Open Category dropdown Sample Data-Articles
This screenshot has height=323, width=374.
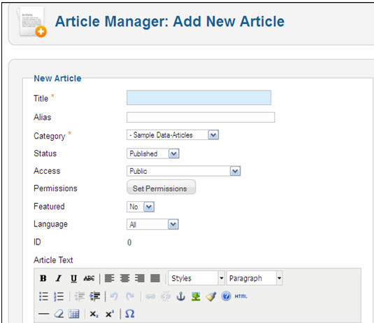pos(173,135)
